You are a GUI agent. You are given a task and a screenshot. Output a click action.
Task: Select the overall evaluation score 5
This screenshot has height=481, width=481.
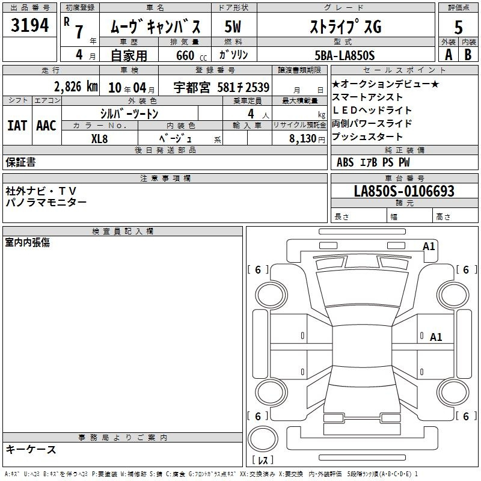pyautogui.click(x=458, y=26)
